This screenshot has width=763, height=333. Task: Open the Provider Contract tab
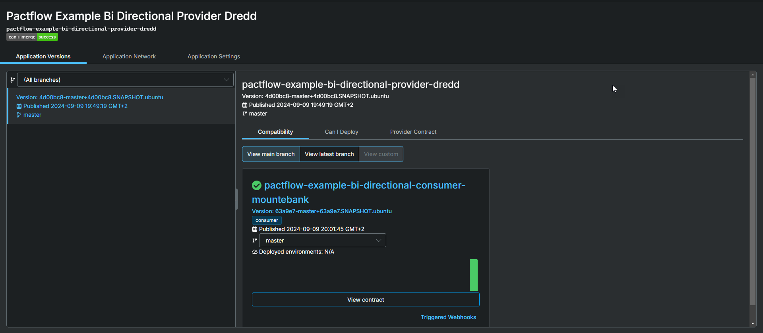(413, 132)
